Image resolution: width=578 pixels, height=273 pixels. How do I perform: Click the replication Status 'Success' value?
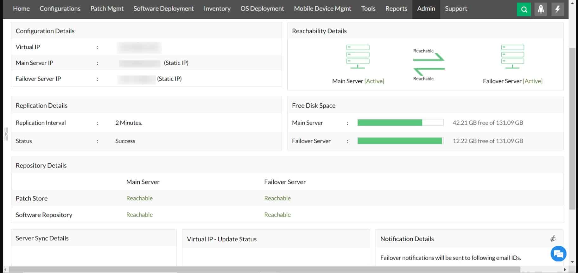click(125, 141)
